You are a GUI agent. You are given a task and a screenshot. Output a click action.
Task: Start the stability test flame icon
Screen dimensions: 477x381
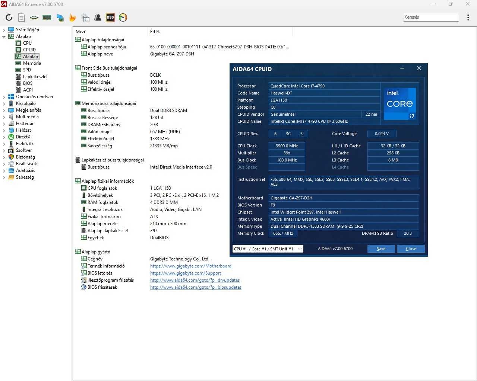click(x=72, y=17)
